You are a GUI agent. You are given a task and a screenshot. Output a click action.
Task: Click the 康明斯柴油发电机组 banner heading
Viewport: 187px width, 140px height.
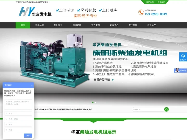[130, 53]
